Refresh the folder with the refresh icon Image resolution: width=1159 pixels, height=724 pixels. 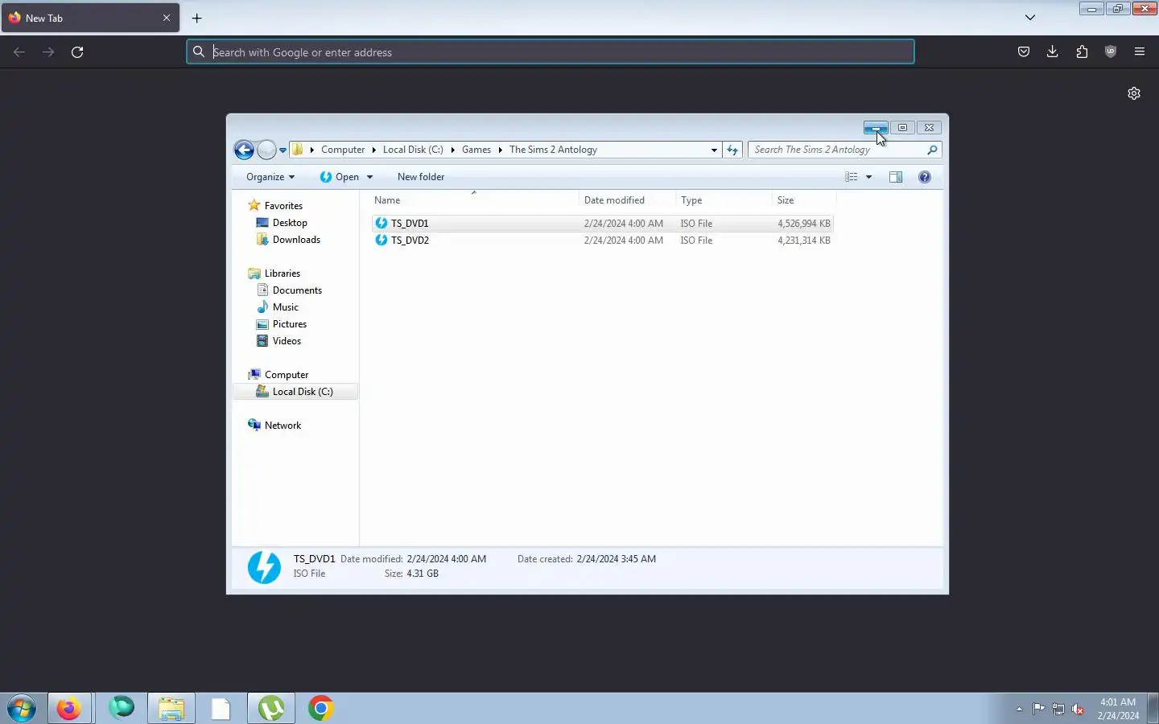click(732, 150)
